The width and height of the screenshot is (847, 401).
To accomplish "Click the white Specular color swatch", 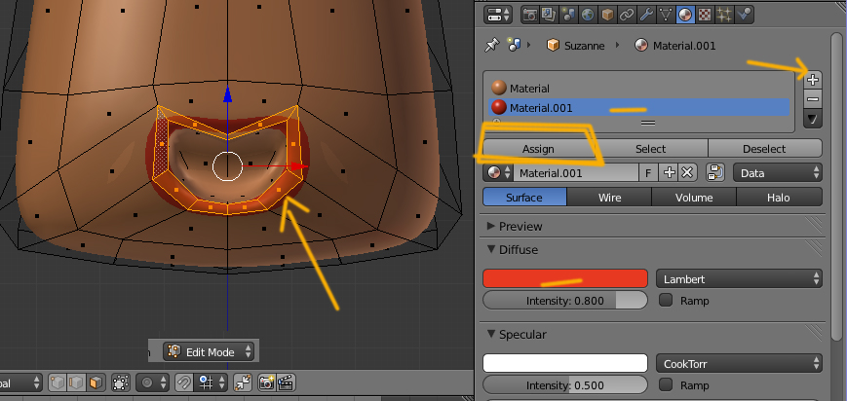I will pos(565,363).
